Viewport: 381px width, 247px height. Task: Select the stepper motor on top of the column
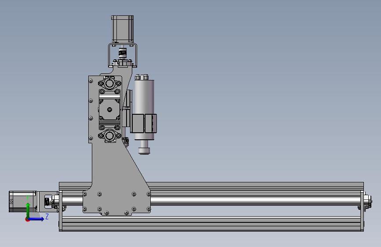(x=123, y=29)
